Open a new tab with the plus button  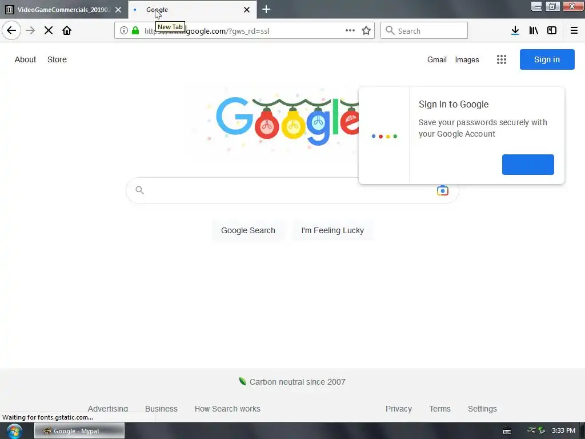[266, 9]
